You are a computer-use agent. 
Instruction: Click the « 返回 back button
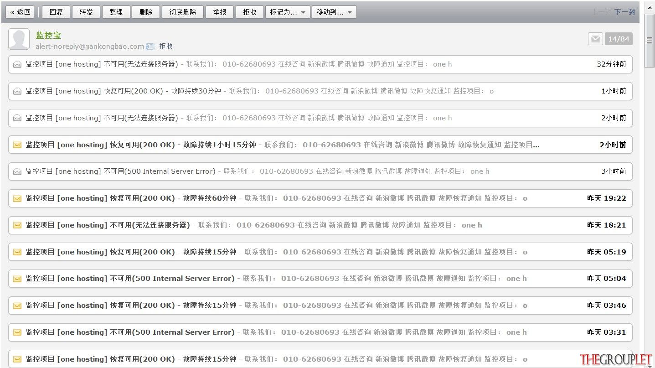[20, 12]
